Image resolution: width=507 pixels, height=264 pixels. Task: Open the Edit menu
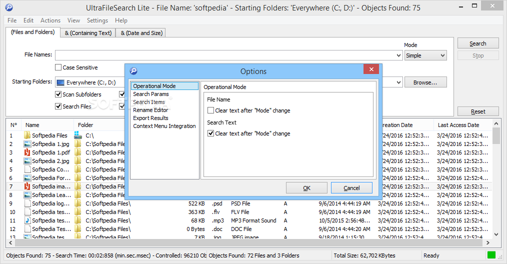(28, 20)
